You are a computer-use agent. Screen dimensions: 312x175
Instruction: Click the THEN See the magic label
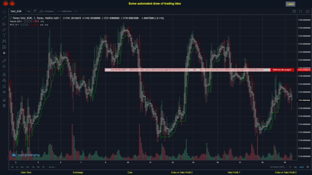tap(282, 70)
